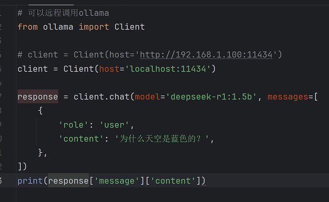Click the opening curly brace line
This screenshot has width=329, height=202.
click(41, 111)
